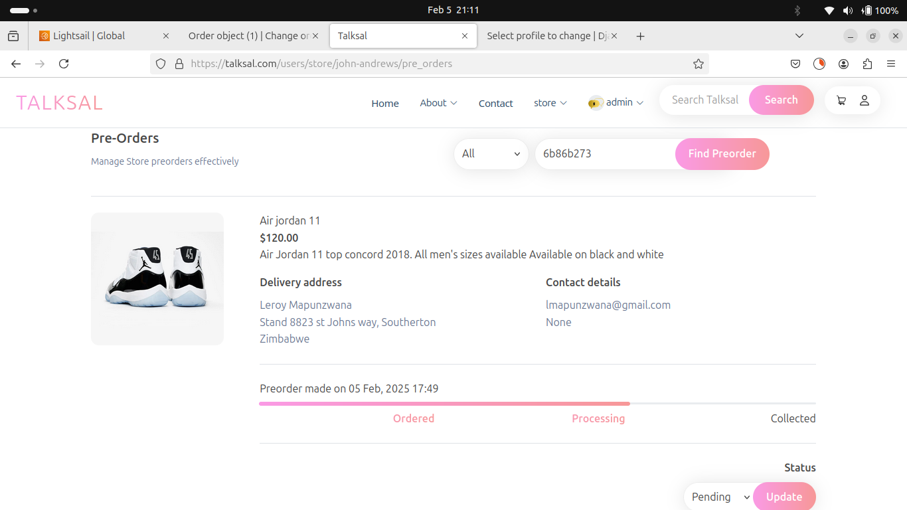This screenshot has width=907, height=510.
Task: Open the Activities overview pill
Action: click(x=23, y=10)
